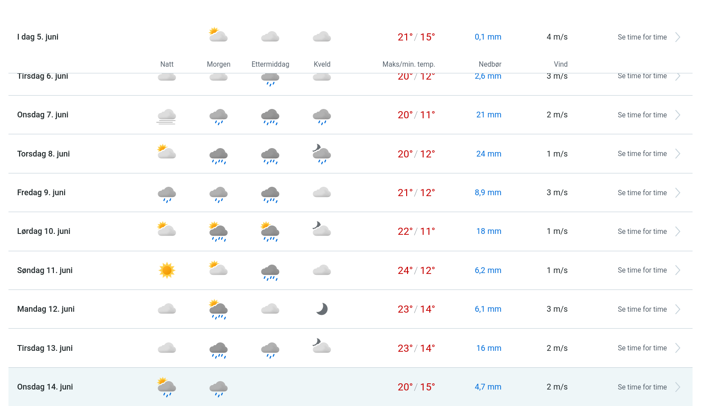Expand hourly chevron for Søndag 11. juni
Screen dimensions: 701x406
coord(677,270)
